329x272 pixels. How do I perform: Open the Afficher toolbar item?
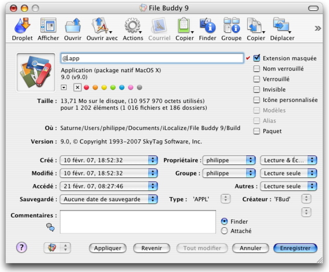(48, 25)
